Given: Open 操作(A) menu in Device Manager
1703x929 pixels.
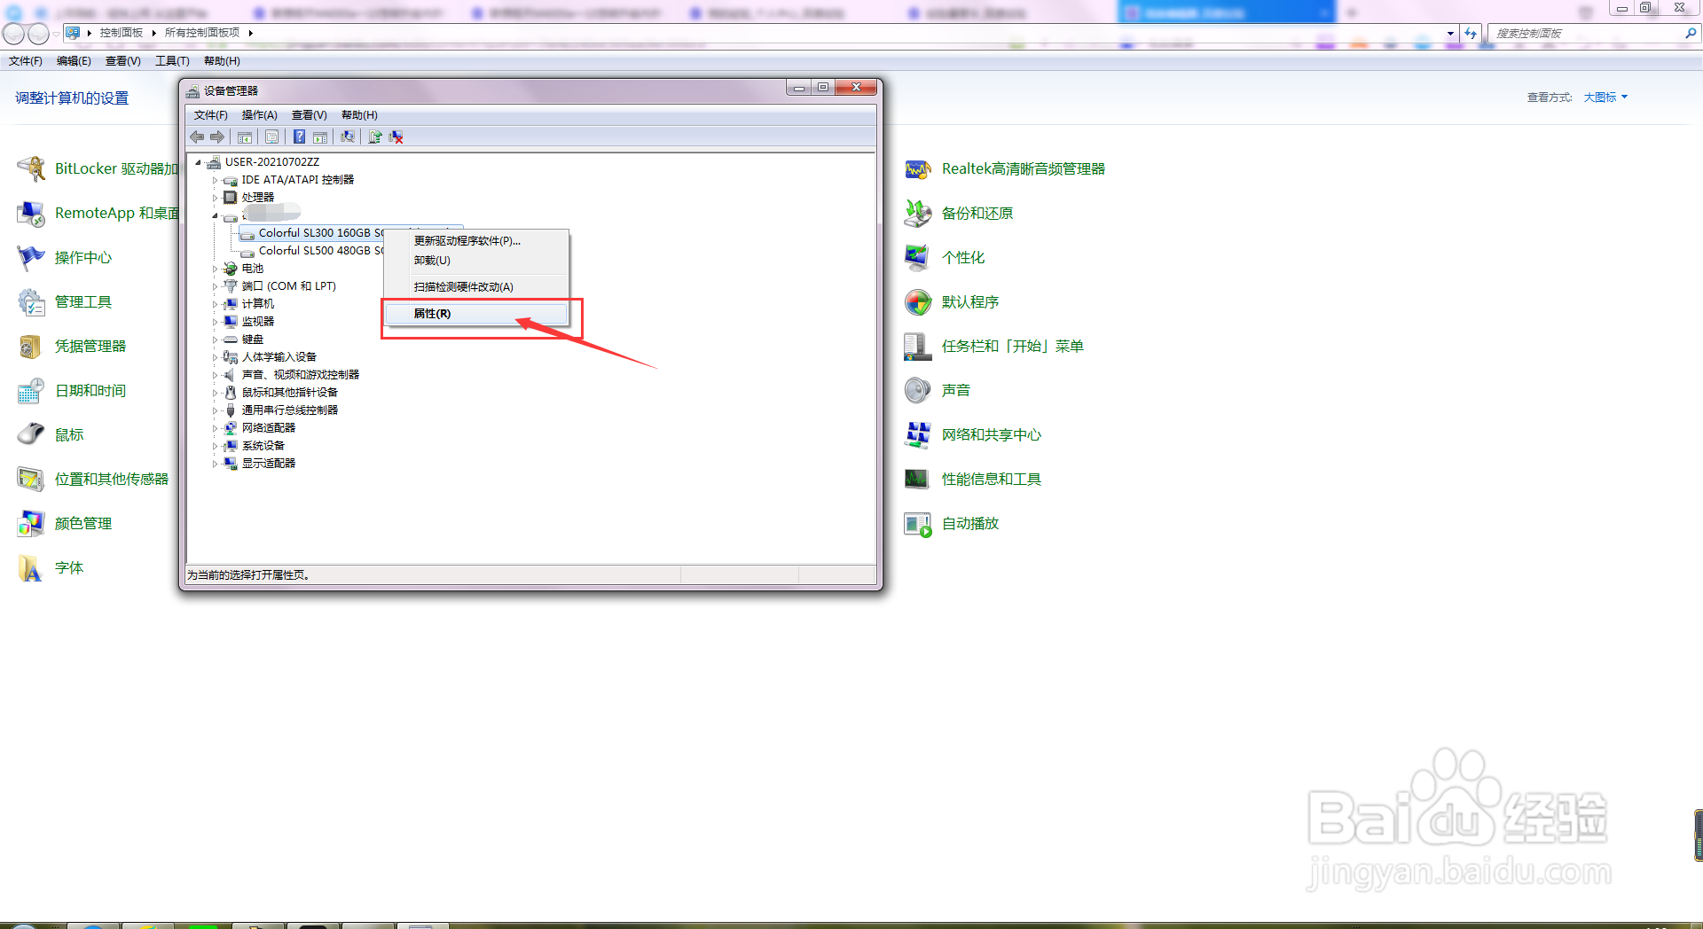Looking at the screenshot, I should pos(260,115).
